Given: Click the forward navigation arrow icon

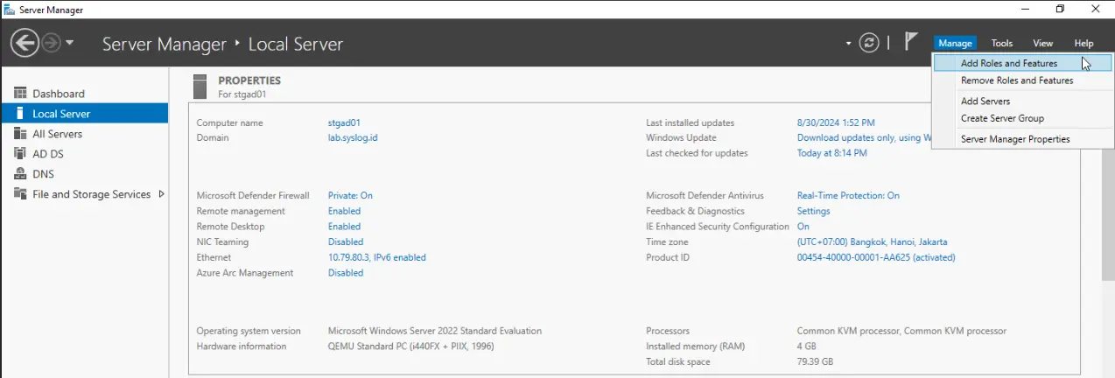Looking at the screenshot, I should pos(51,43).
